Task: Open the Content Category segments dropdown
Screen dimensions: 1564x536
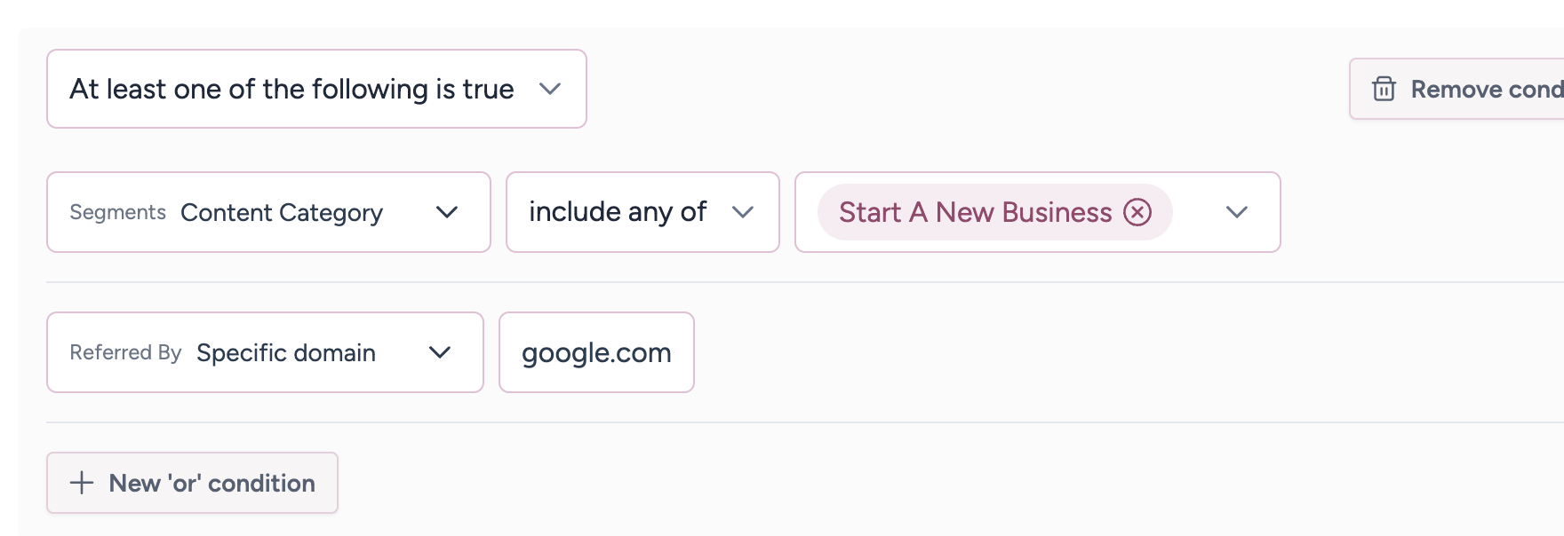Action: pyautogui.click(x=268, y=212)
